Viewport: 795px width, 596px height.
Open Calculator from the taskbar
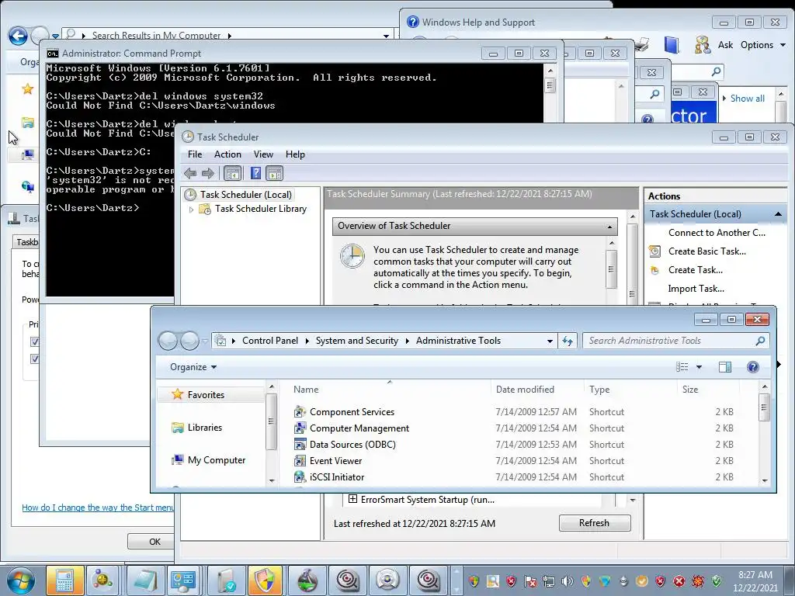[x=64, y=580]
